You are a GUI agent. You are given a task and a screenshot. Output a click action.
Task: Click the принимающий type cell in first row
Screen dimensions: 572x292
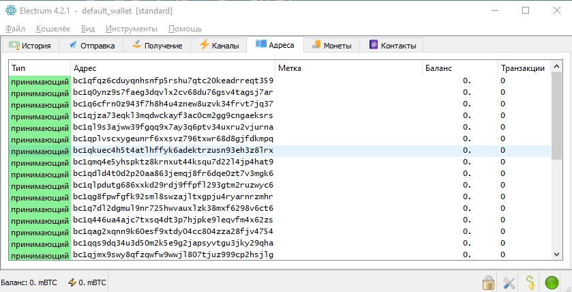click(x=40, y=82)
